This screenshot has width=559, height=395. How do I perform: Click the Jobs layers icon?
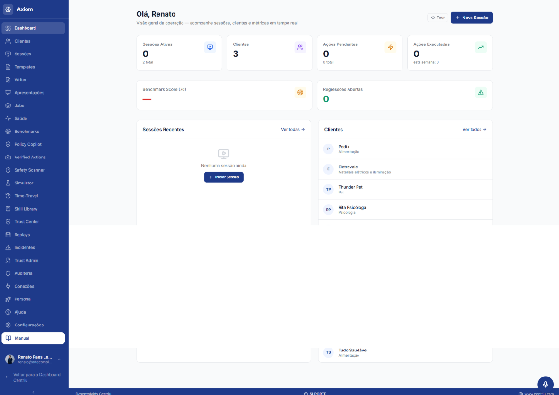[8, 105]
